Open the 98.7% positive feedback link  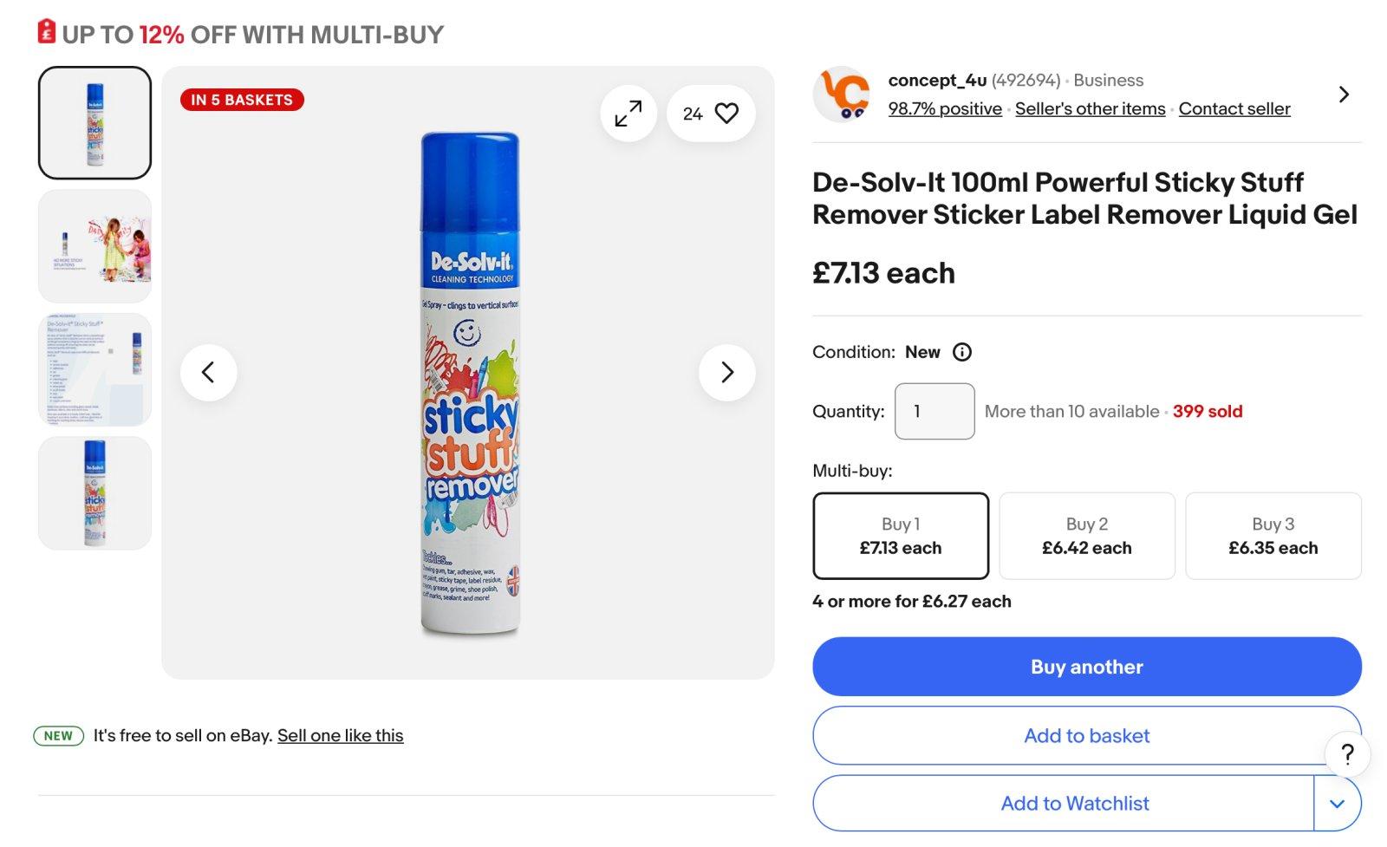tap(945, 109)
